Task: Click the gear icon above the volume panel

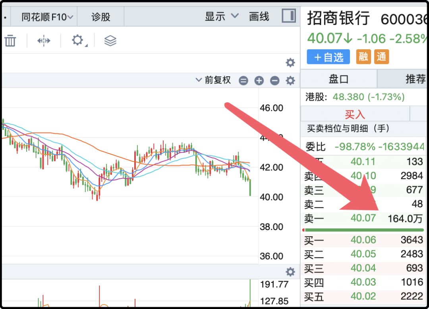Action: point(290,272)
